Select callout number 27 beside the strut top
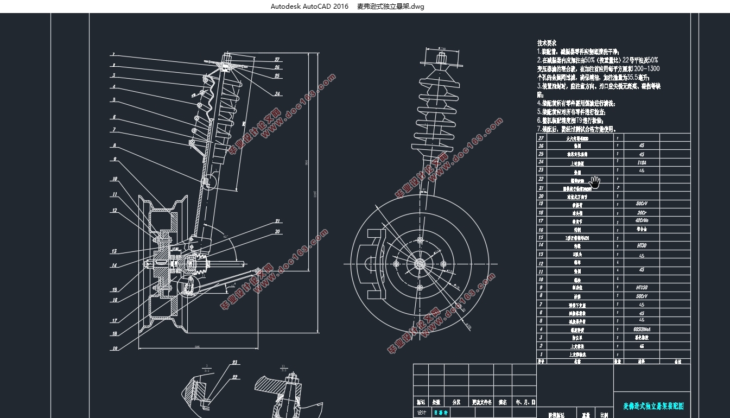This screenshot has width=730, height=418. click(x=277, y=60)
